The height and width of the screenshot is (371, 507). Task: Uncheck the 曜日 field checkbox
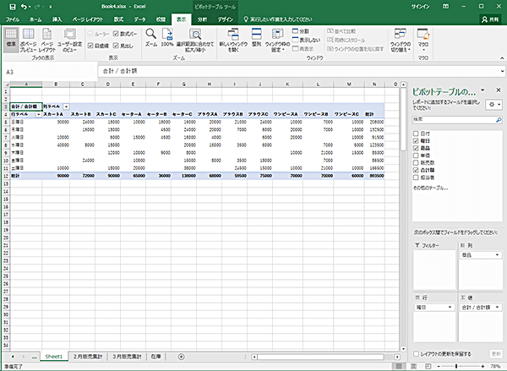(x=416, y=140)
